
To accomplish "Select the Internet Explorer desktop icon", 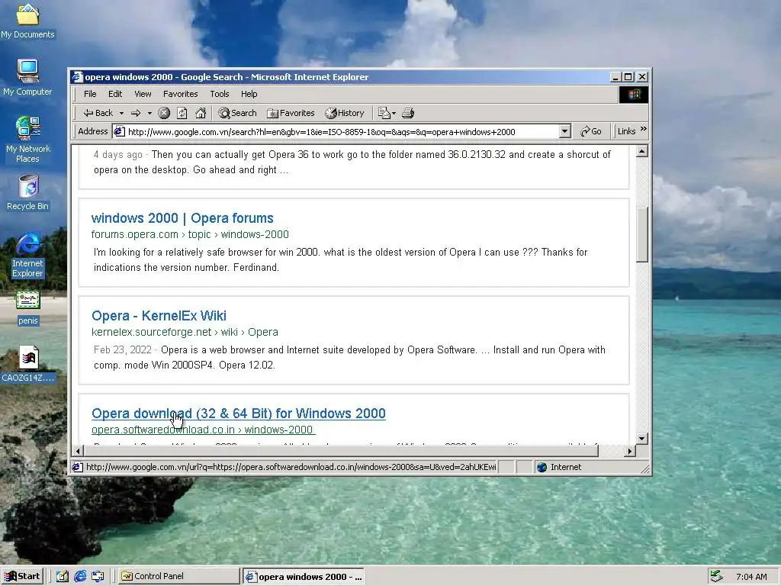I will coord(28,255).
